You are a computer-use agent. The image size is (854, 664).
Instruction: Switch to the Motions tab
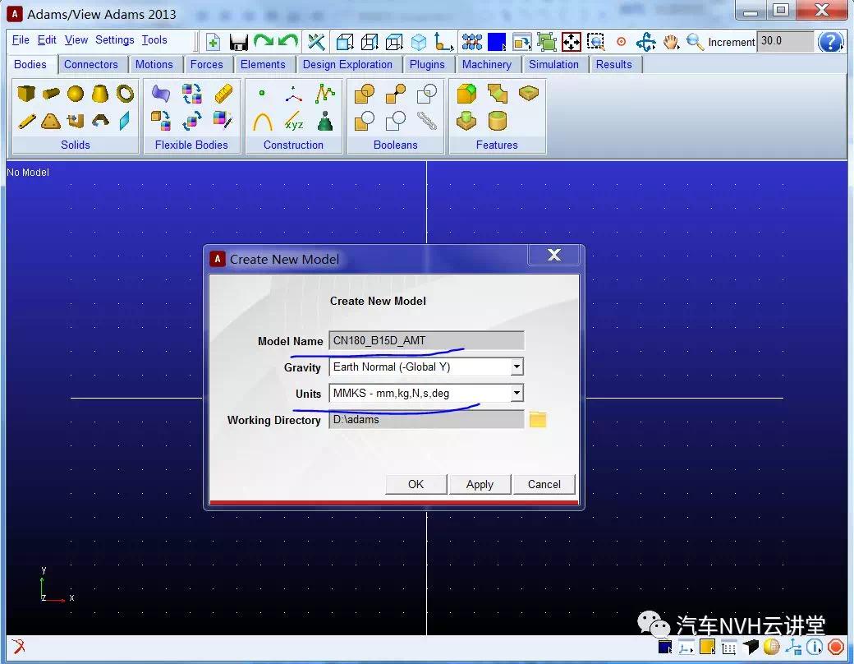[154, 64]
